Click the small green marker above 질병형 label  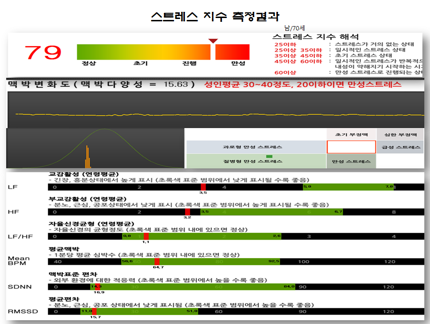point(269,157)
